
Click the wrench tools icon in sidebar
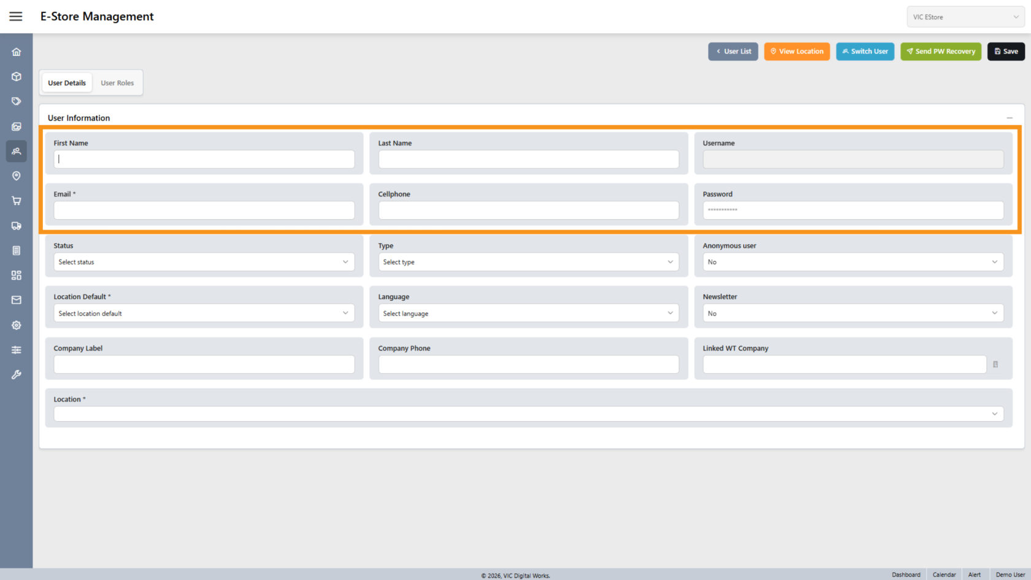tap(17, 374)
